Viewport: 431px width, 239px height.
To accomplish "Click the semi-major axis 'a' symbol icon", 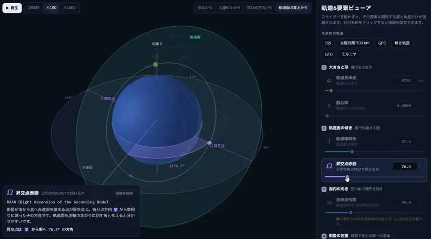I will [x=329, y=80].
